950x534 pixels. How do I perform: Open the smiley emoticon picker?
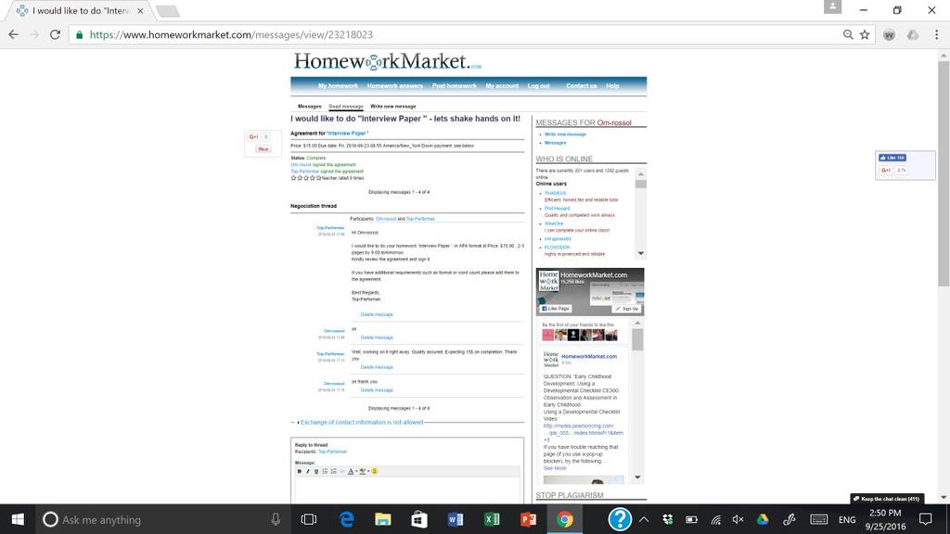pyautogui.click(x=375, y=471)
